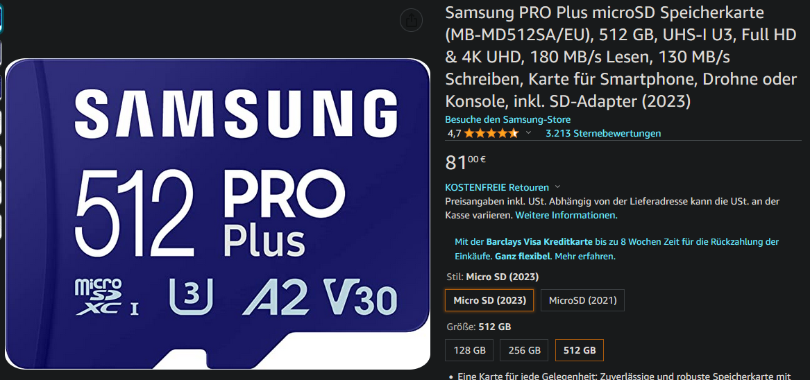The image size is (810, 380).
Task: Expand the rating breakdown chevron beside stars
Action: (528, 132)
